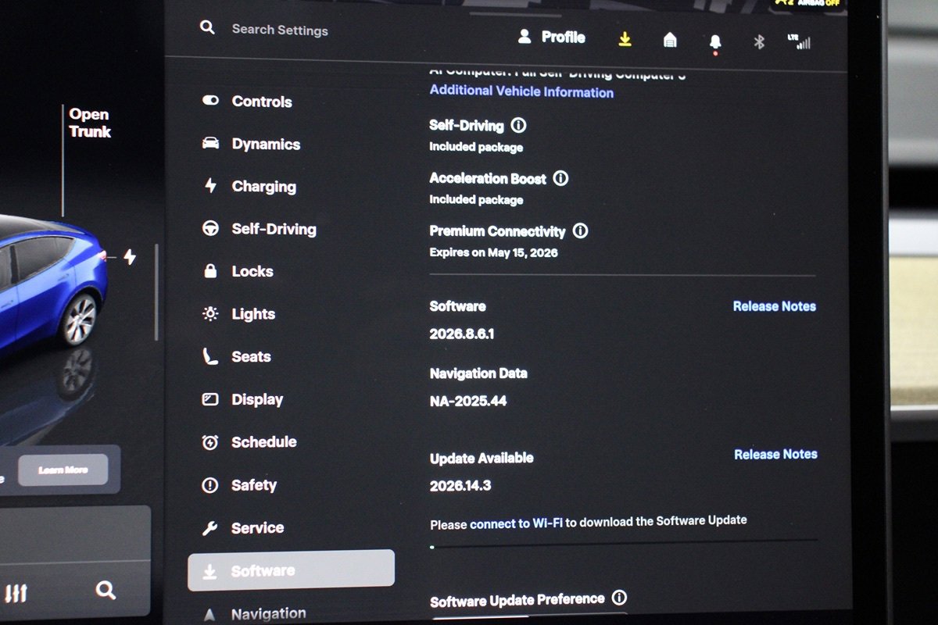The width and height of the screenshot is (938, 625).
Task: Tap the Bluetooth icon in status bar
Action: (759, 41)
